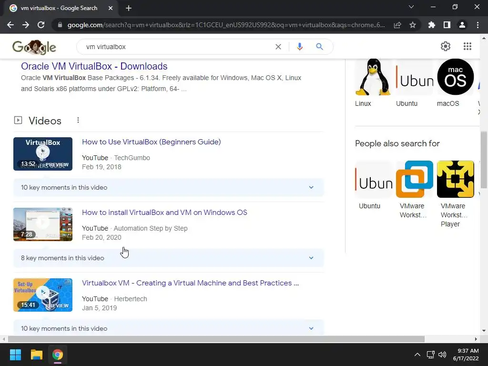Show hidden system tray icons
This screenshot has height=366, width=488.
coord(417,355)
